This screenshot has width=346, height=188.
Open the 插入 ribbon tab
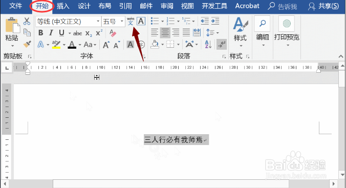[63, 6]
